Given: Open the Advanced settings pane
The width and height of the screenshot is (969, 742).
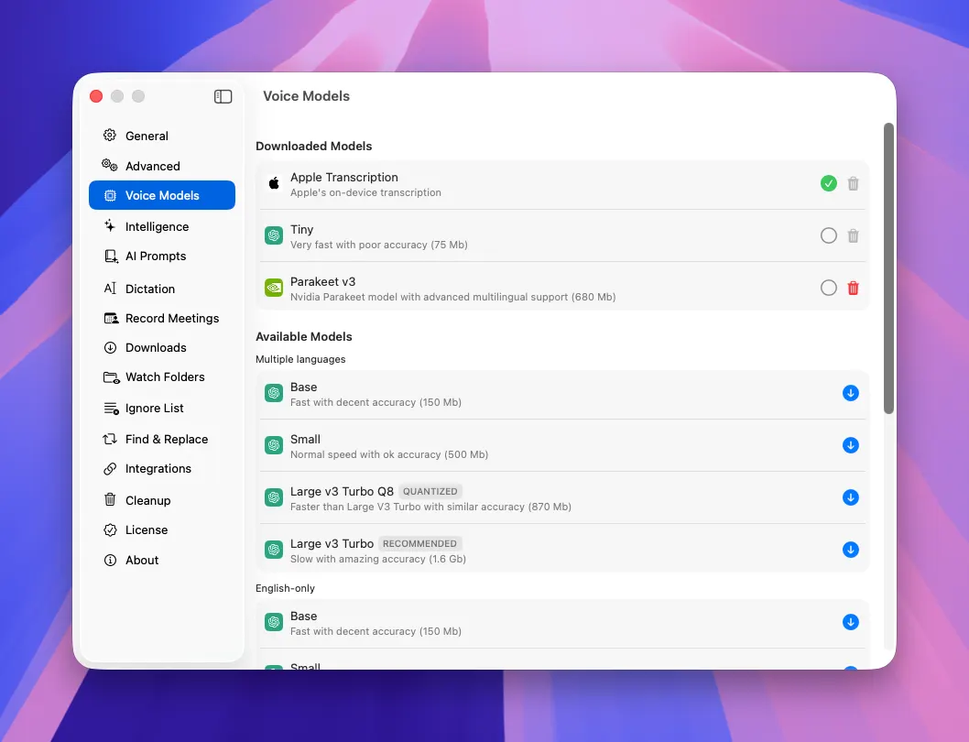Looking at the screenshot, I should point(162,166).
